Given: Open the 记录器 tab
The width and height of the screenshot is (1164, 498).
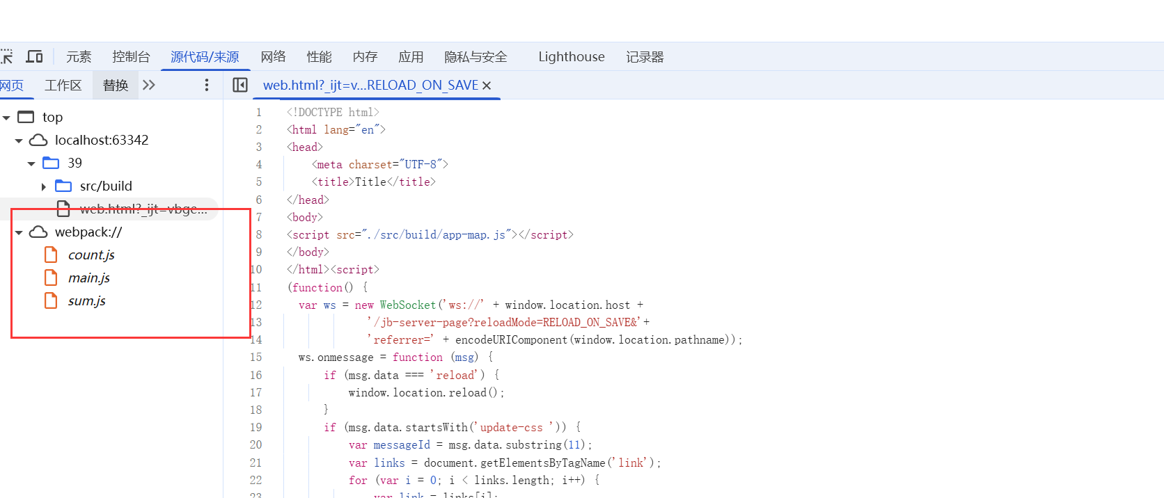Looking at the screenshot, I should tap(645, 56).
